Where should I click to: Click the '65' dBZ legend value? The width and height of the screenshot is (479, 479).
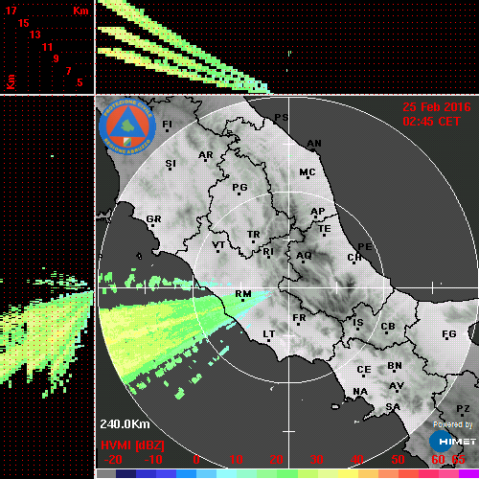coord(458,460)
